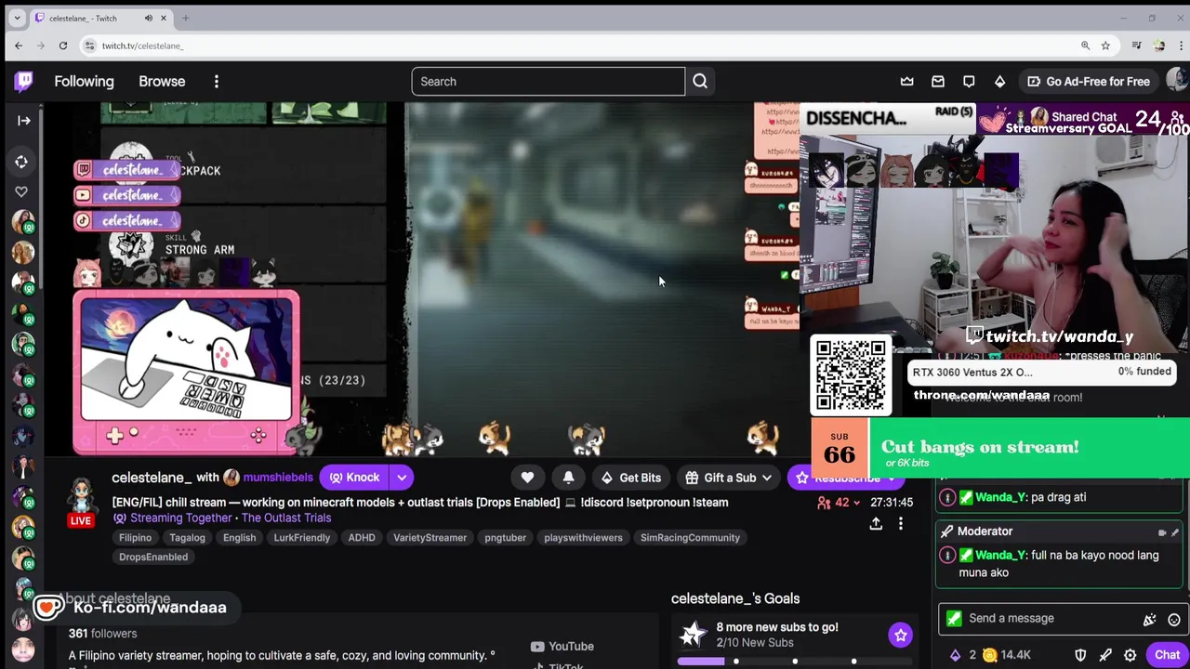Click Knock button
Screen dimensions: 1190x669
[x=355, y=478]
